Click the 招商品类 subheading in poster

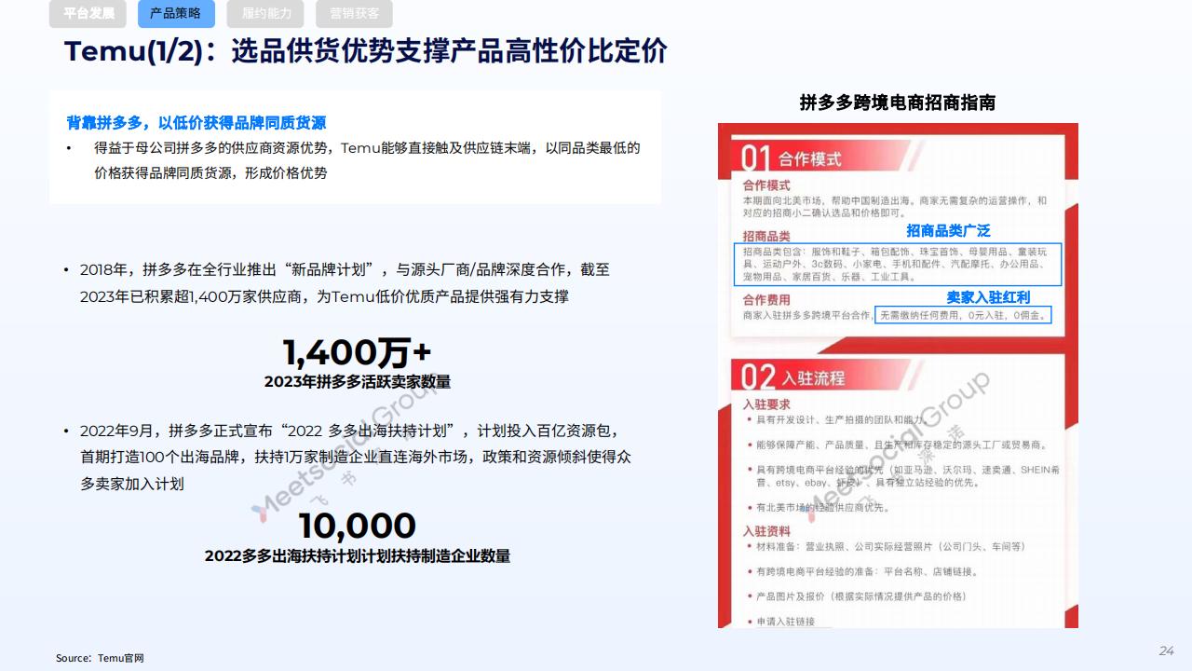point(766,237)
